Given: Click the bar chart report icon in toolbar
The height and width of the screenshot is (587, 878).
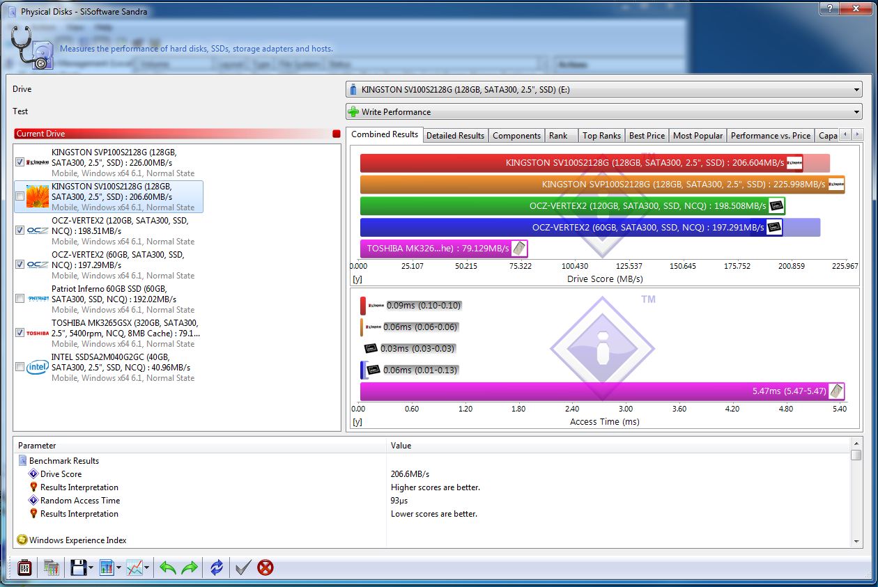Looking at the screenshot, I should click(x=106, y=567).
